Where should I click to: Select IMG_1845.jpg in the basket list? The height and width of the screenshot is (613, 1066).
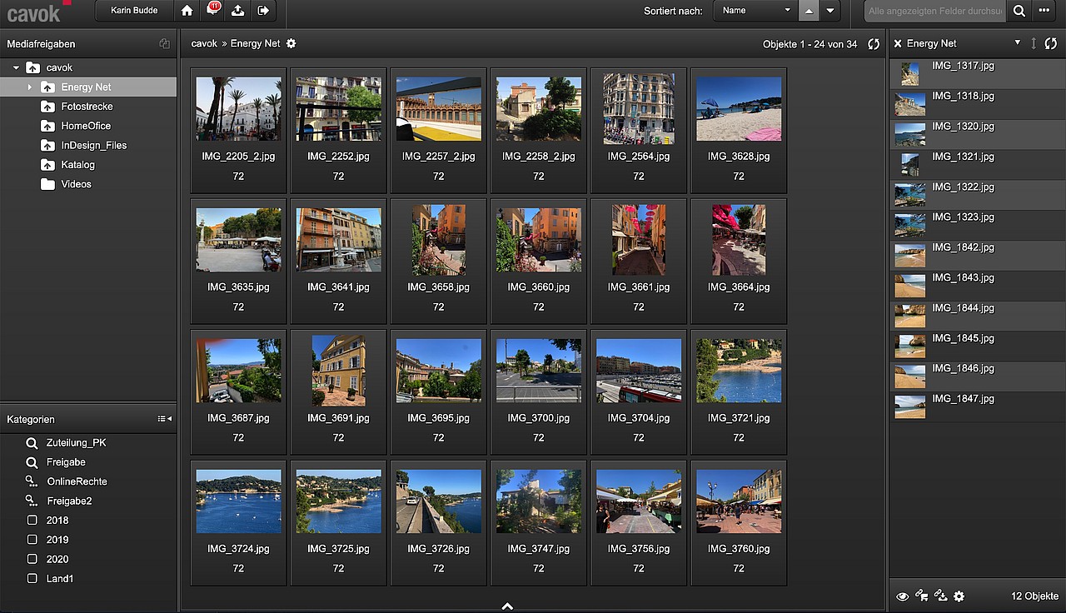(x=978, y=346)
